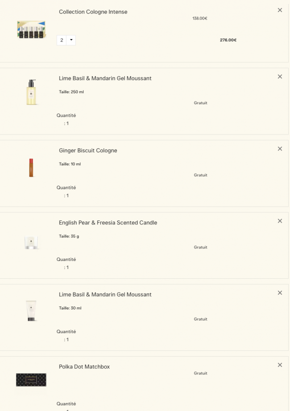Viewport: 290px width, 411px height.
Task: Open Polka Dot Matchbox title link
Action: point(84,367)
